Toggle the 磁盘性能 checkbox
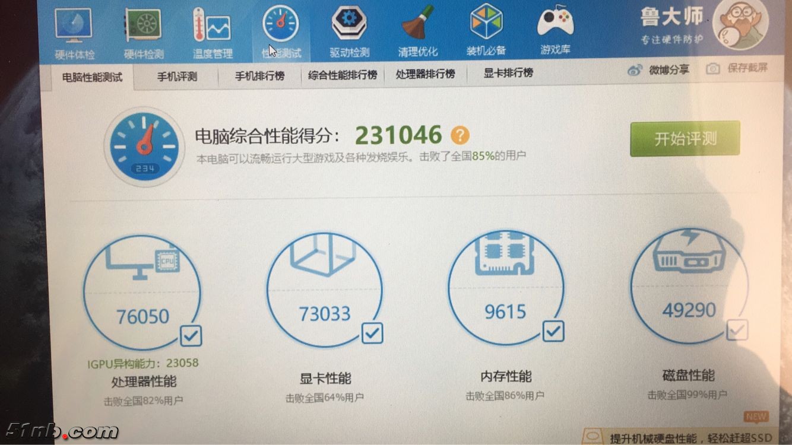 pos(737,330)
